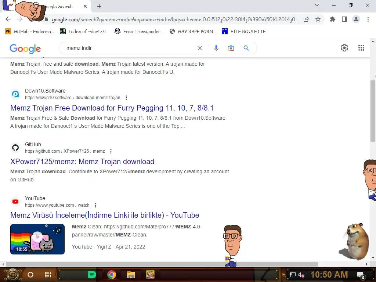Viewport: 376px width, 282px height.
Task: Open the notification center icon
Action: tap(361, 275)
